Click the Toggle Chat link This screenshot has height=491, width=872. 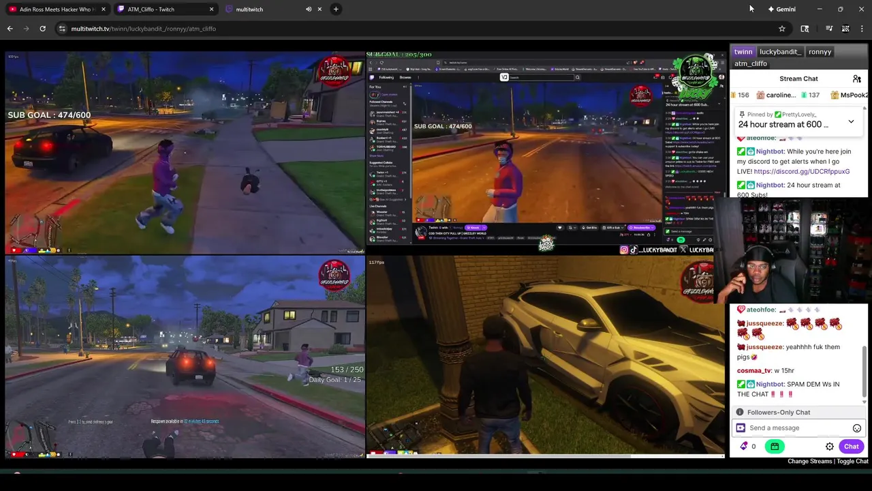click(x=852, y=462)
